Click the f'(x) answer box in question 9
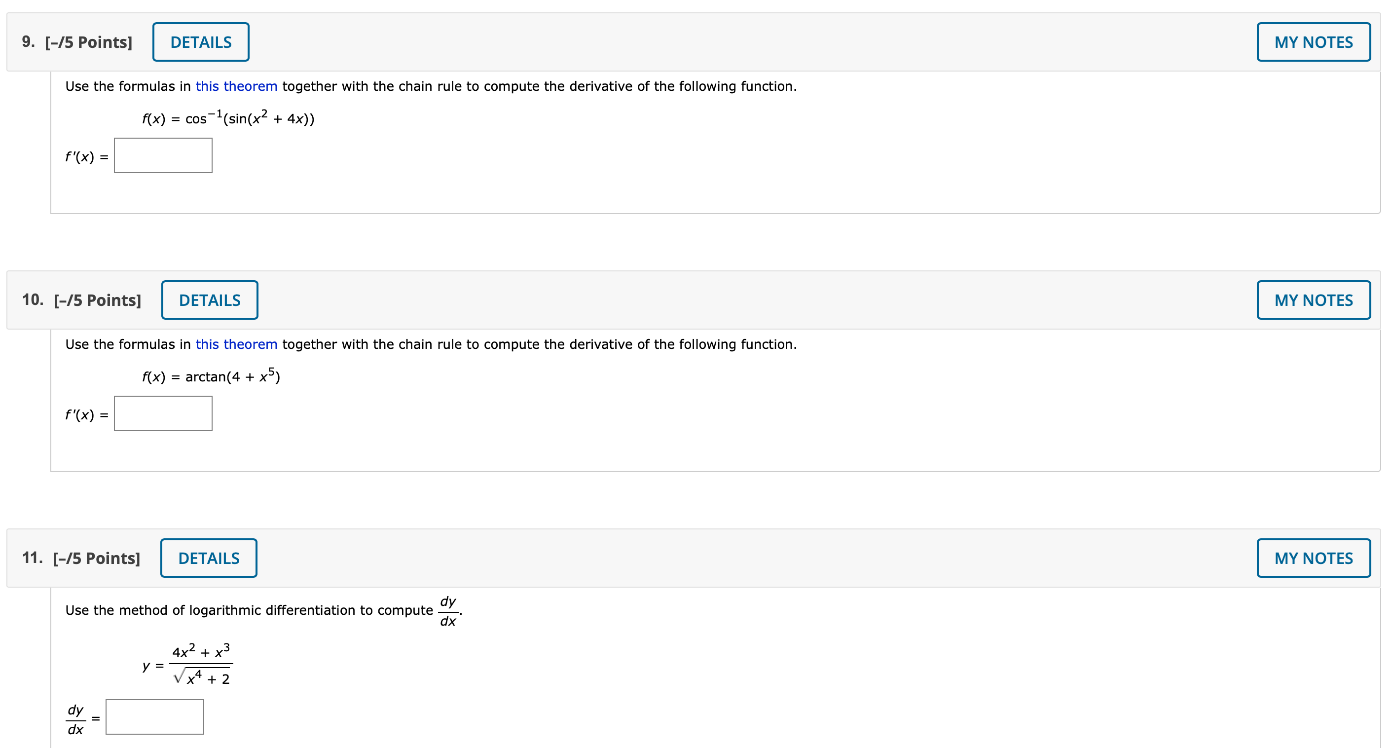This screenshot has height=748, width=1393. [x=163, y=155]
